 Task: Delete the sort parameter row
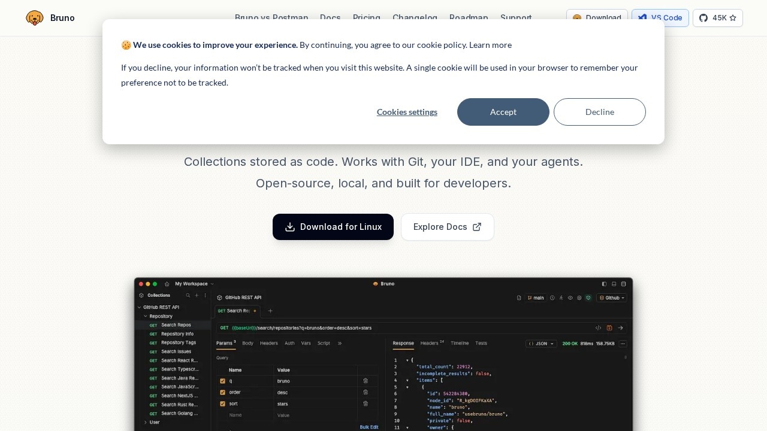click(x=366, y=403)
